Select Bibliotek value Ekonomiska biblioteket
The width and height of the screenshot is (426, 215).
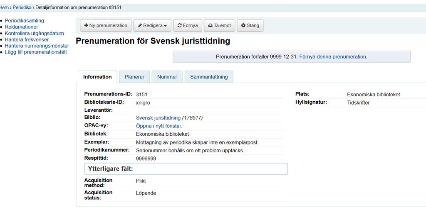click(163, 134)
